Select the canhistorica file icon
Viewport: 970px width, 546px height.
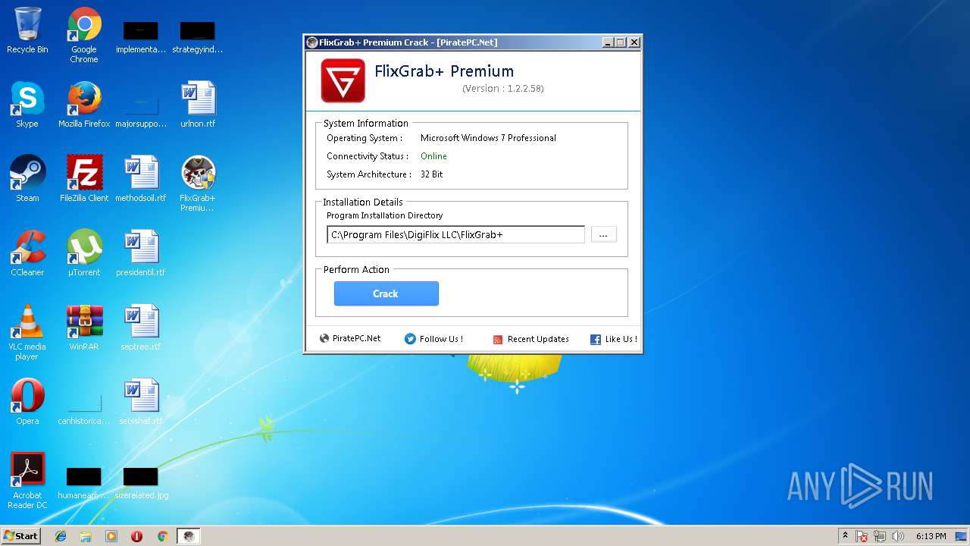(84, 409)
